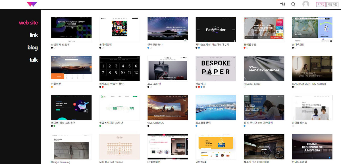Click the 회원가입 button
This screenshot has width=341, height=164.
[x=332, y=5]
